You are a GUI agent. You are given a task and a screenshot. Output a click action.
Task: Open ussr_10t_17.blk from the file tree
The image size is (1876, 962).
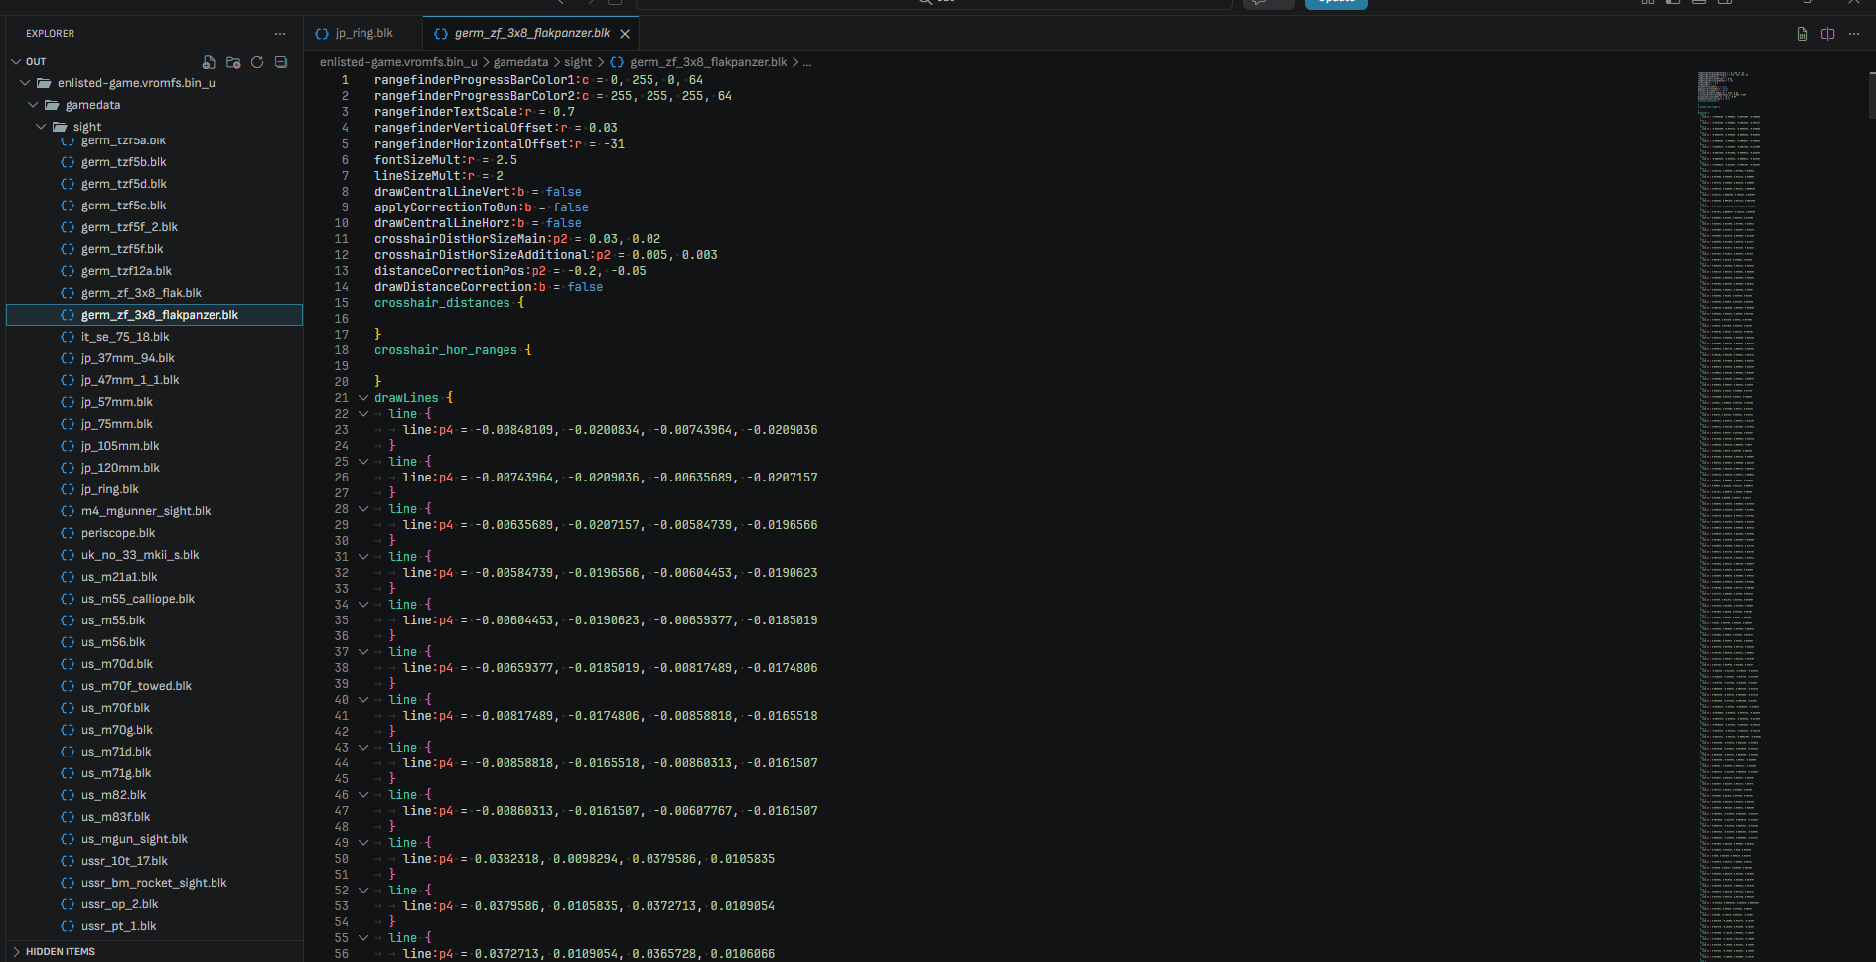154,861
